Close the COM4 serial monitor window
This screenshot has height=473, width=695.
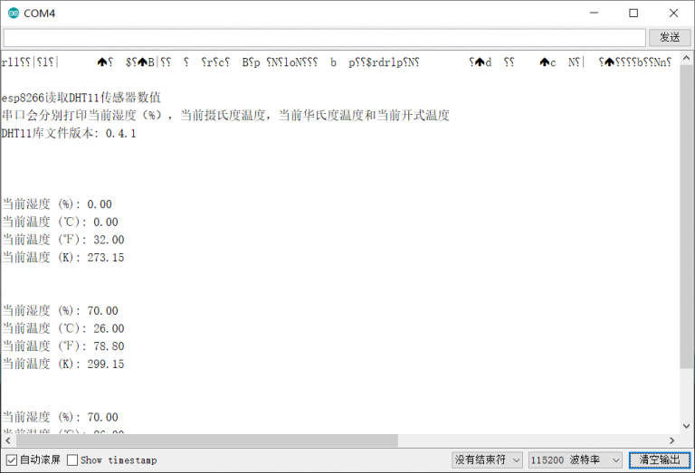tap(673, 13)
